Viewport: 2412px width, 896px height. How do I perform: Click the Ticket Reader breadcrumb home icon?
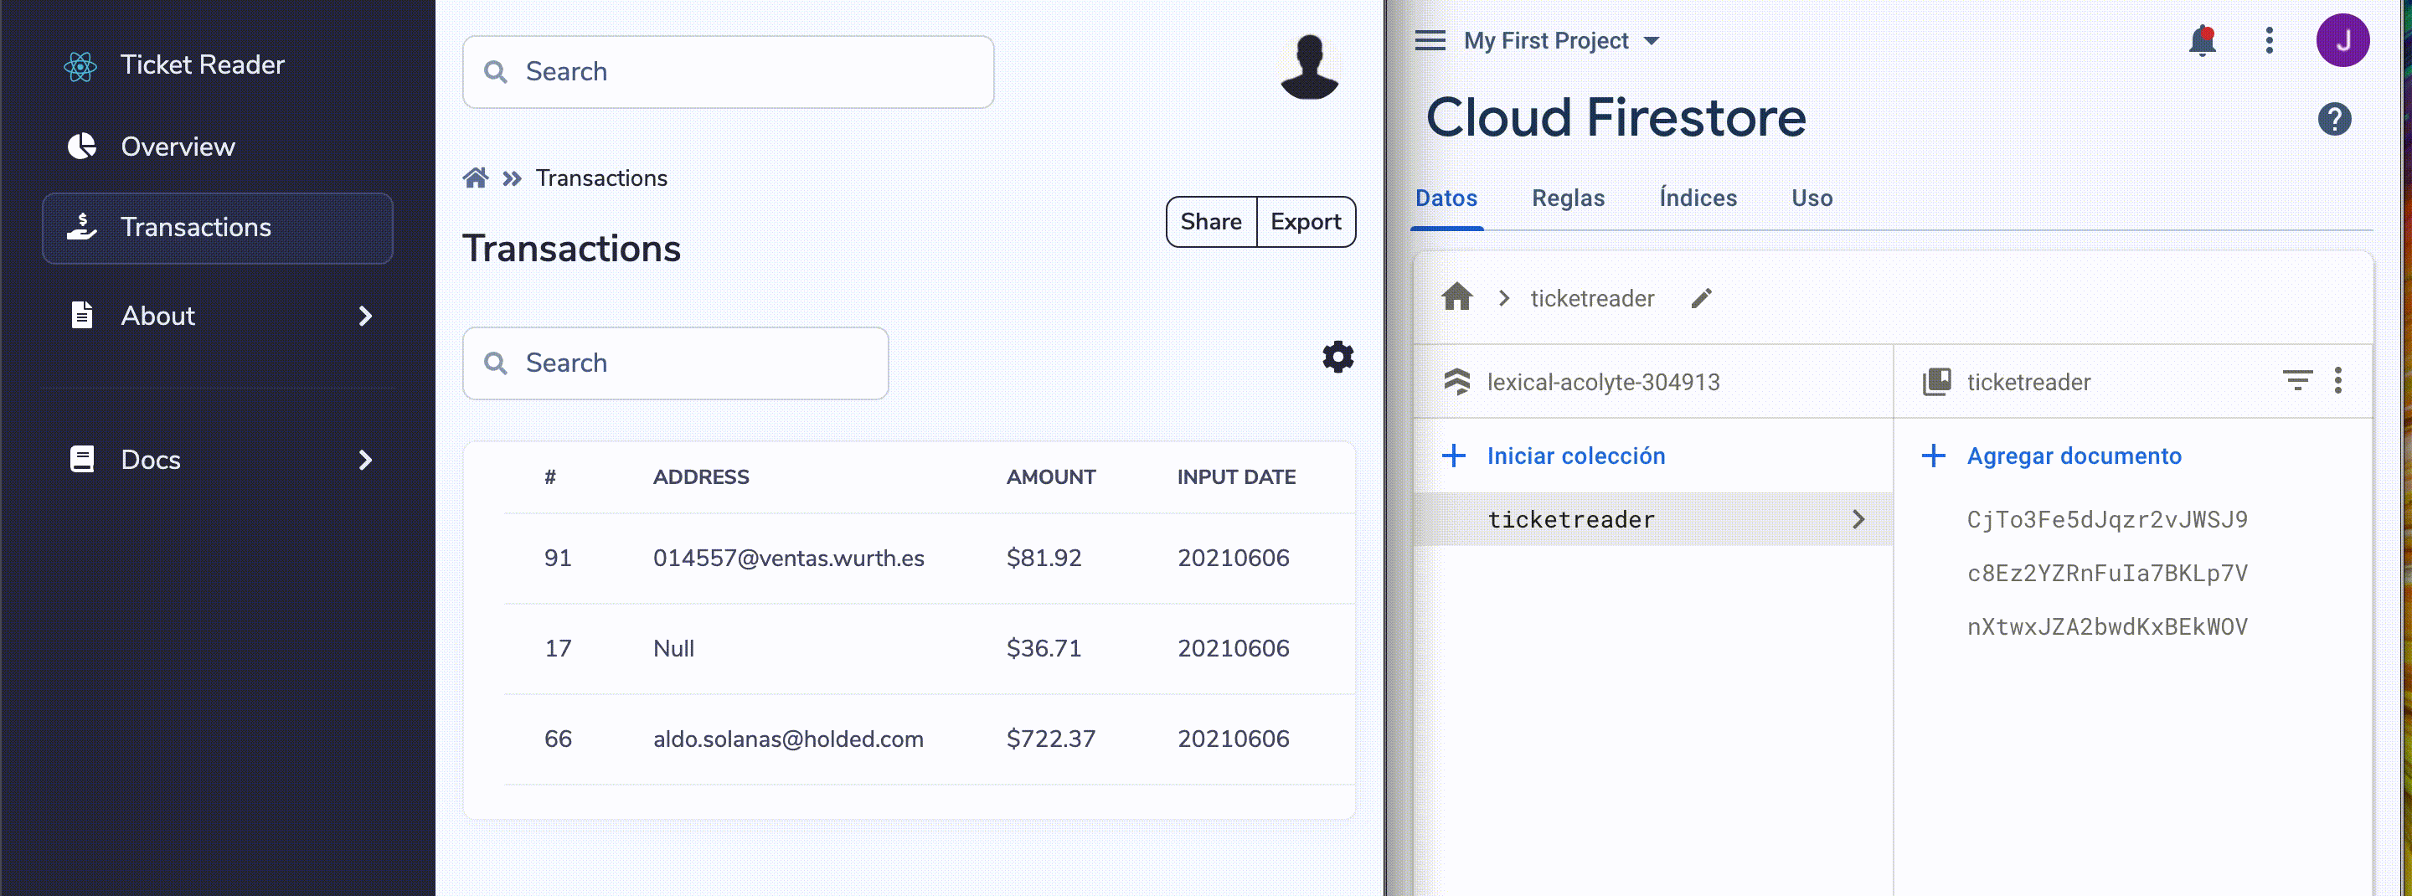[x=476, y=178]
